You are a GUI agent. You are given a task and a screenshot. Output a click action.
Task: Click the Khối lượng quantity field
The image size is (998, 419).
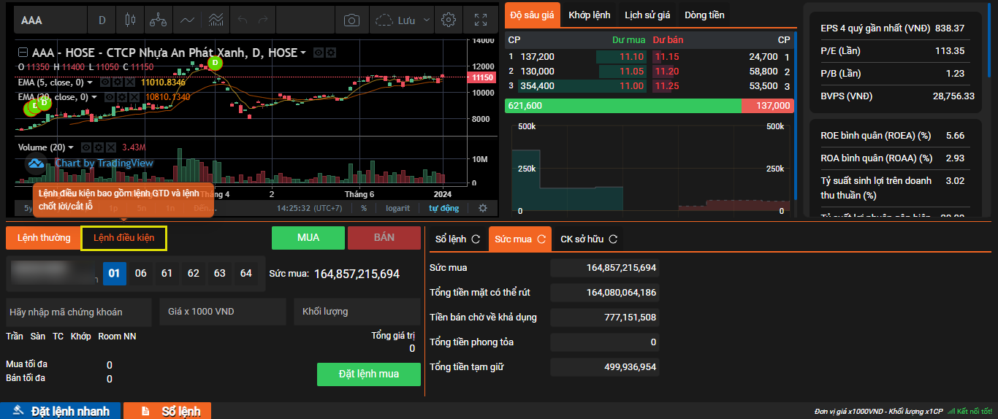click(x=358, y=312)
